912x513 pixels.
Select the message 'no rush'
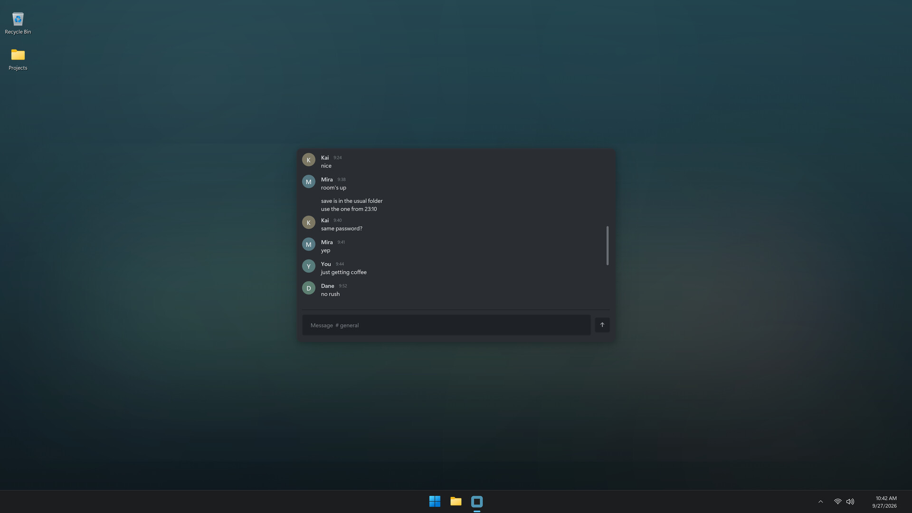[330, 294]
